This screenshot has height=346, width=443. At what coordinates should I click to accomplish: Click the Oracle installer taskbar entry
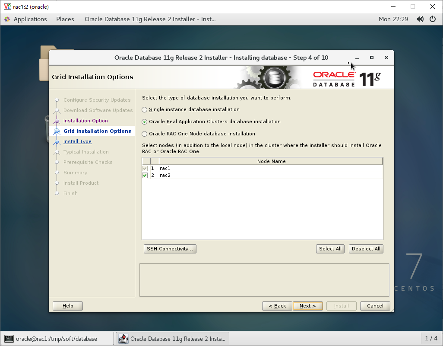(172, 339)
